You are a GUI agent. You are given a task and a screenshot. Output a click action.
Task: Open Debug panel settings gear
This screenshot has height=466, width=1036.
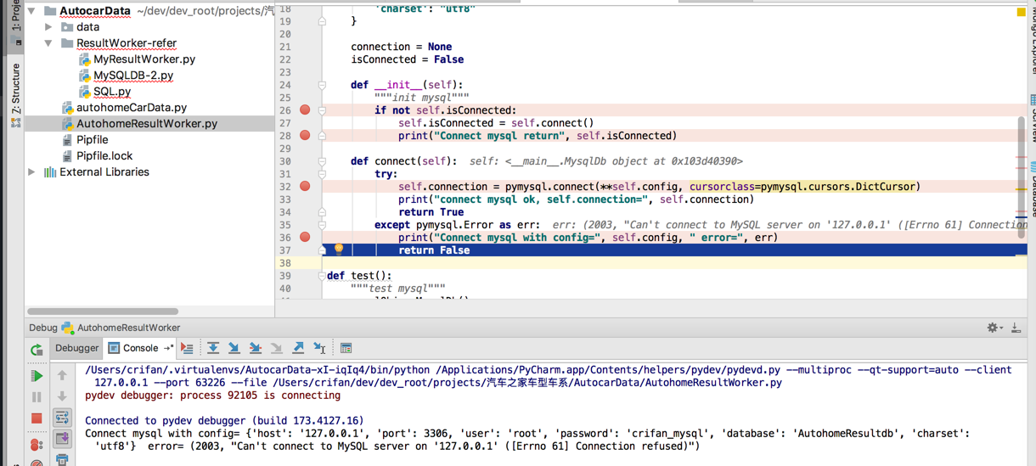tap(994, 328)
